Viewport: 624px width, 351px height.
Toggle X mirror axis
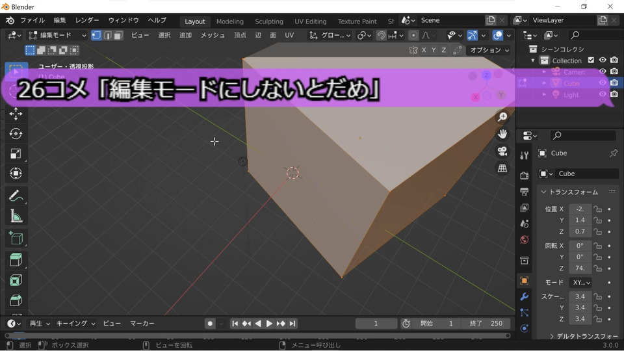click(424, 50)
